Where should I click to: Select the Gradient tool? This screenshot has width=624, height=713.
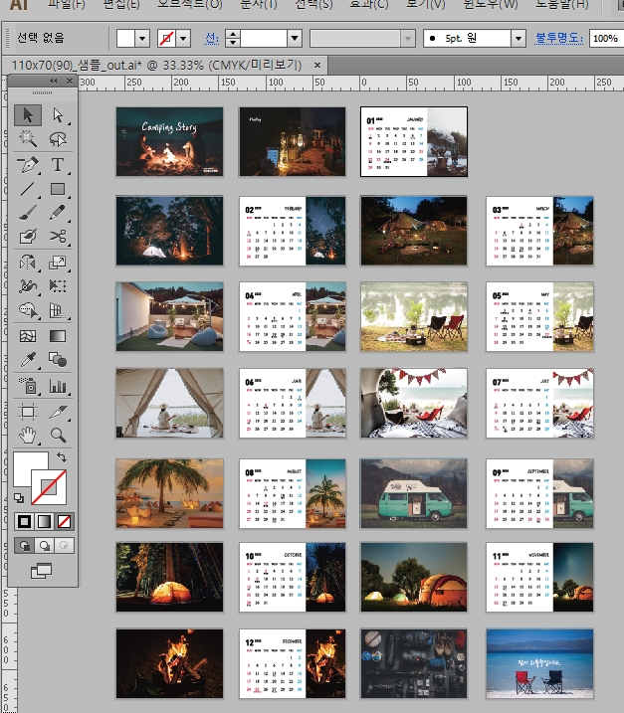point(58,336)
